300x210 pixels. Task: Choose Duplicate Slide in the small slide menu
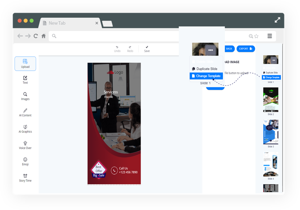pos(271,73)
